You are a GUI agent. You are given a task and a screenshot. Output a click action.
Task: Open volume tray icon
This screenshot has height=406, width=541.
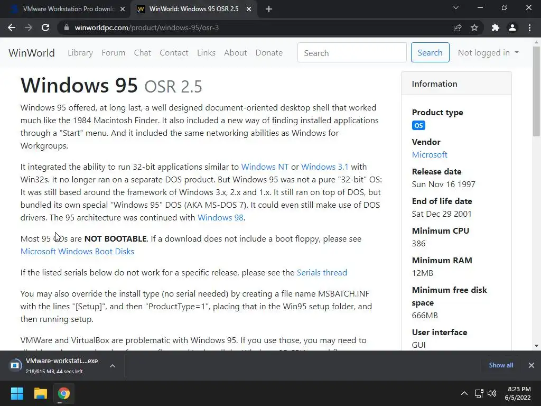tap(492, 393)
